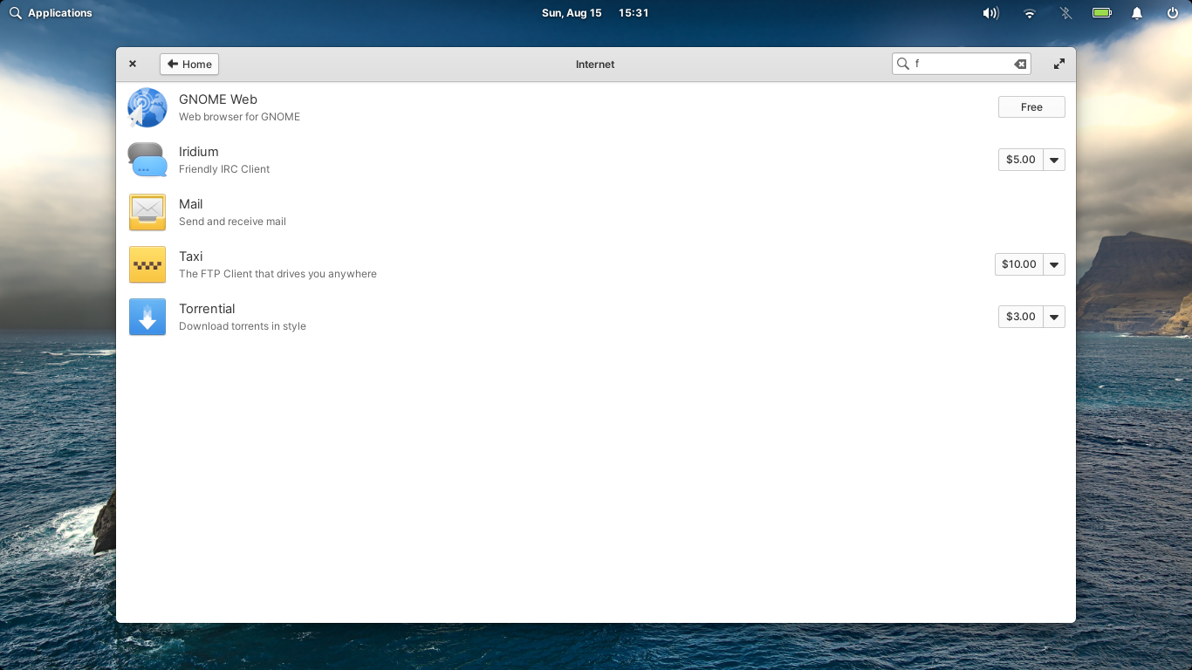Close the AppCenter window
Image resolution: width=1192 pixels, height=670 pixels.
[133, 64]
